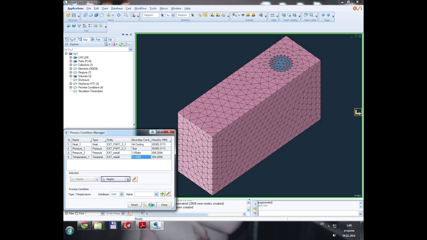Screen dimensions: 427x240
Task: Expand the Regions (7) tree node
Action: coord(71,72)
